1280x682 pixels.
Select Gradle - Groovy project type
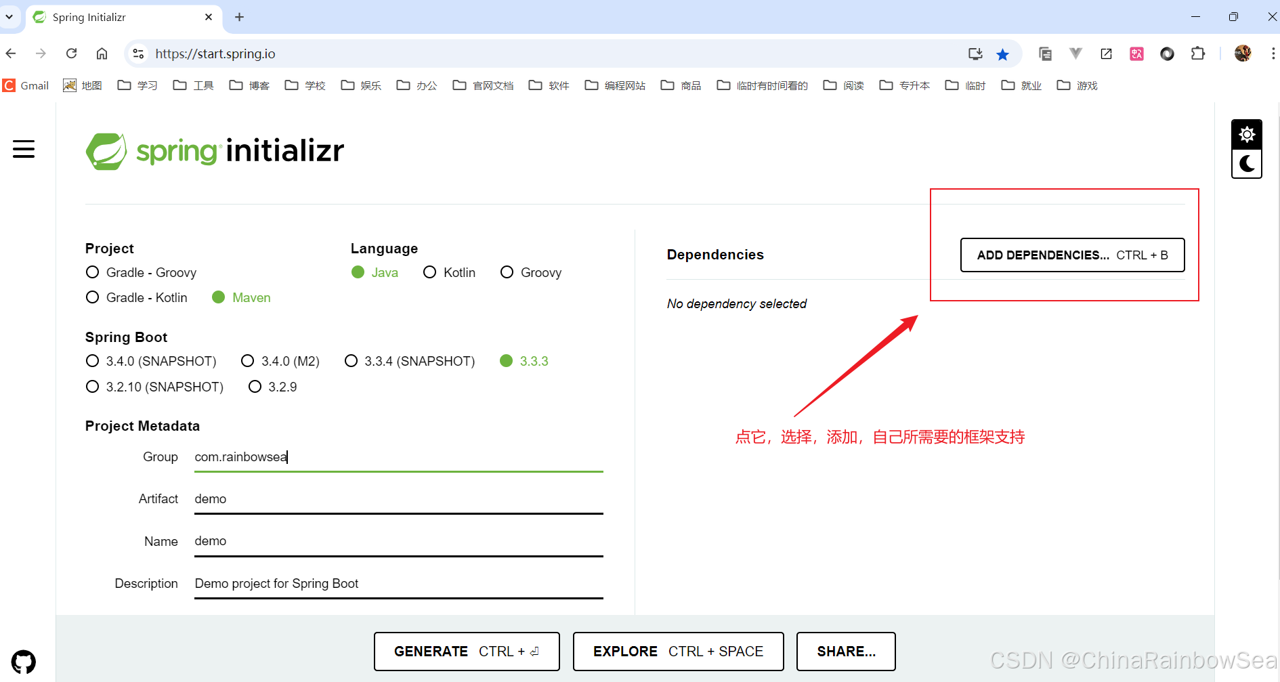[93, 272]
